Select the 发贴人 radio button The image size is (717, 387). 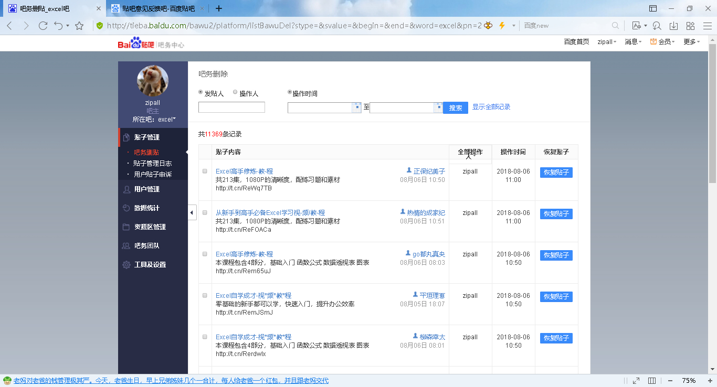pyautogui.click(x=201, y=92)
